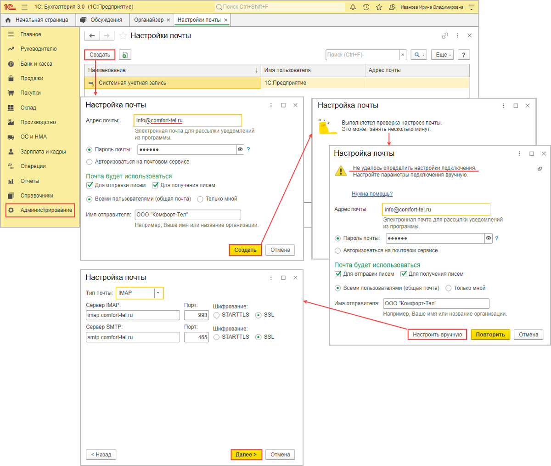
Task: Go back with left arrow button
Action: (x=92, y=36)
